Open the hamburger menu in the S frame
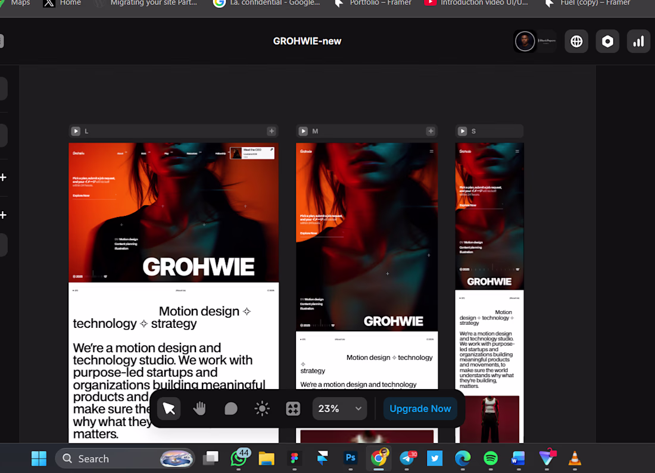655x473 pixels. click(517, 151)
